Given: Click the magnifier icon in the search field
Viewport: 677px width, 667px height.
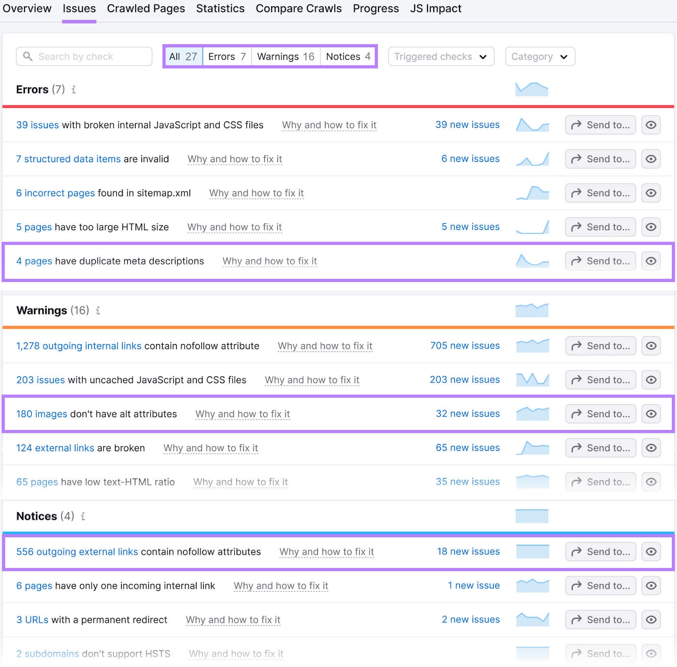Looking at the screenshot, I should point(28,56).
